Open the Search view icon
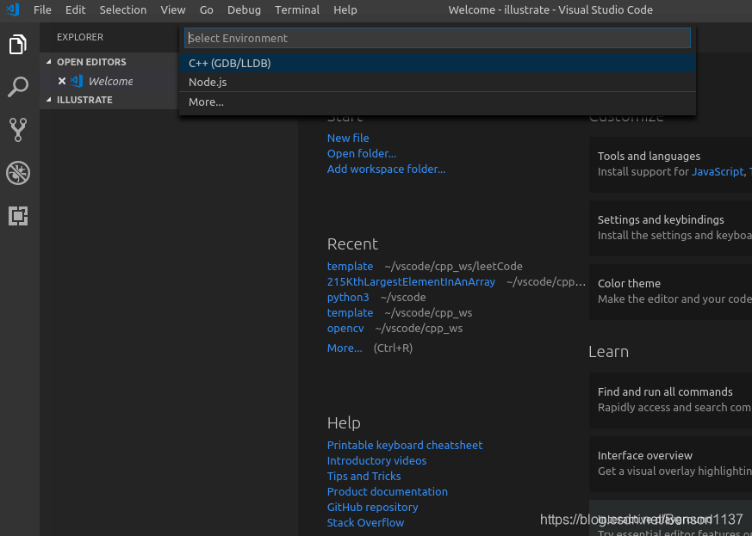This screenshot has width=752, height=536. (18, 87)
